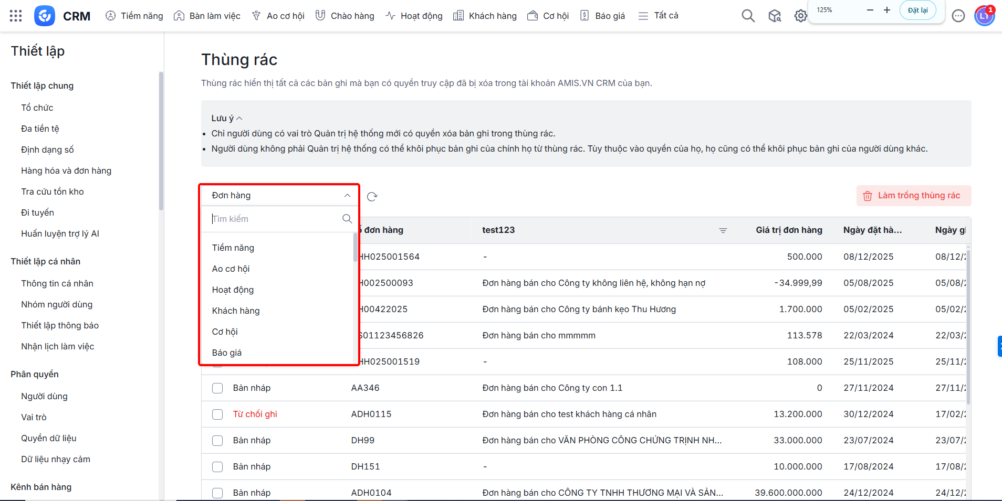
Task: Select the checkbox for order ADH0115
Action: point(217,414)
